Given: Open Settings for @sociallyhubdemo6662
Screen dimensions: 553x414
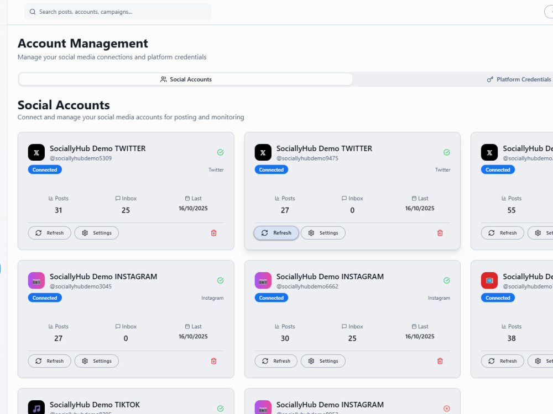Looking at the screenshot, I should coord(323,361).
